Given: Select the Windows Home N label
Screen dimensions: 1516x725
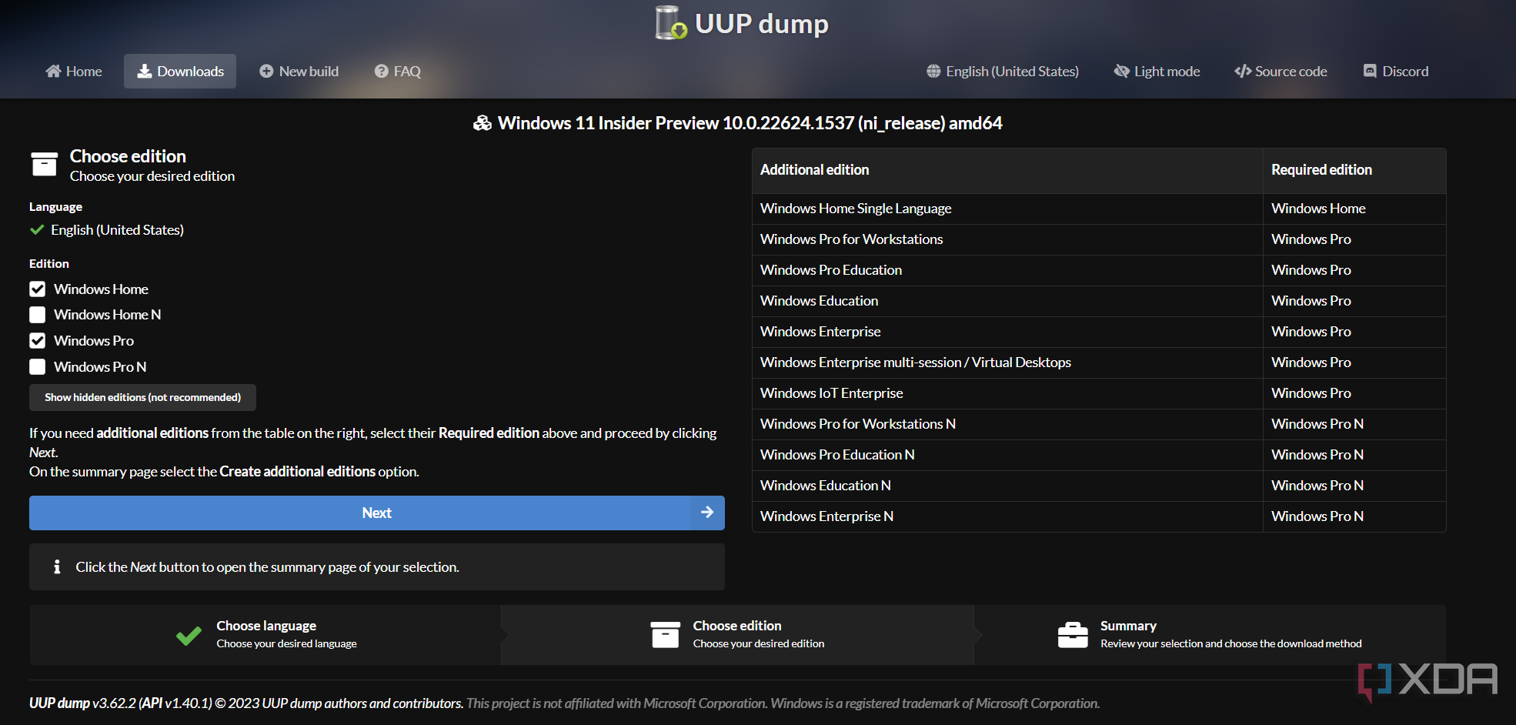Looking at the screenshot, I should coord(107,315).
